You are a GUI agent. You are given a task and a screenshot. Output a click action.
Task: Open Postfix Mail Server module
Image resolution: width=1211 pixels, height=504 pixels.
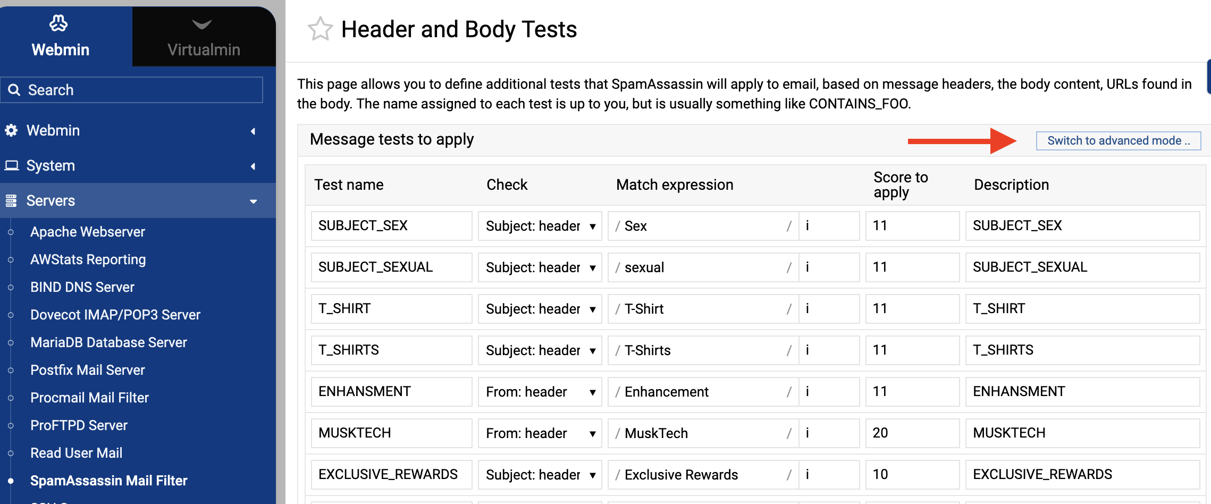[88, 370]
